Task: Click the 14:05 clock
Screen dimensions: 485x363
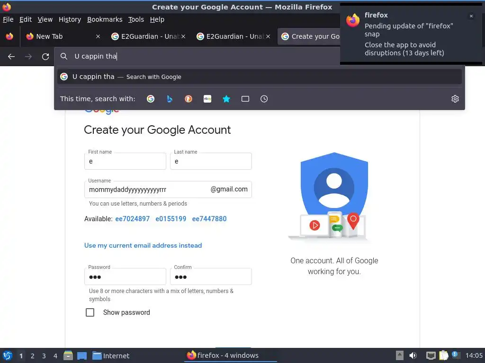Action: 474,355
